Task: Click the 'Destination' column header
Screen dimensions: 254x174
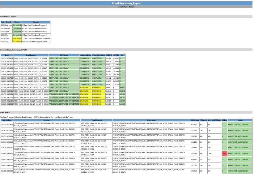Action: 152,120
